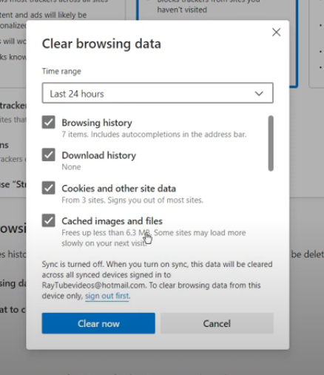
Task: Close the Clear browsing data dialog
Action: (x=276, y=32)
